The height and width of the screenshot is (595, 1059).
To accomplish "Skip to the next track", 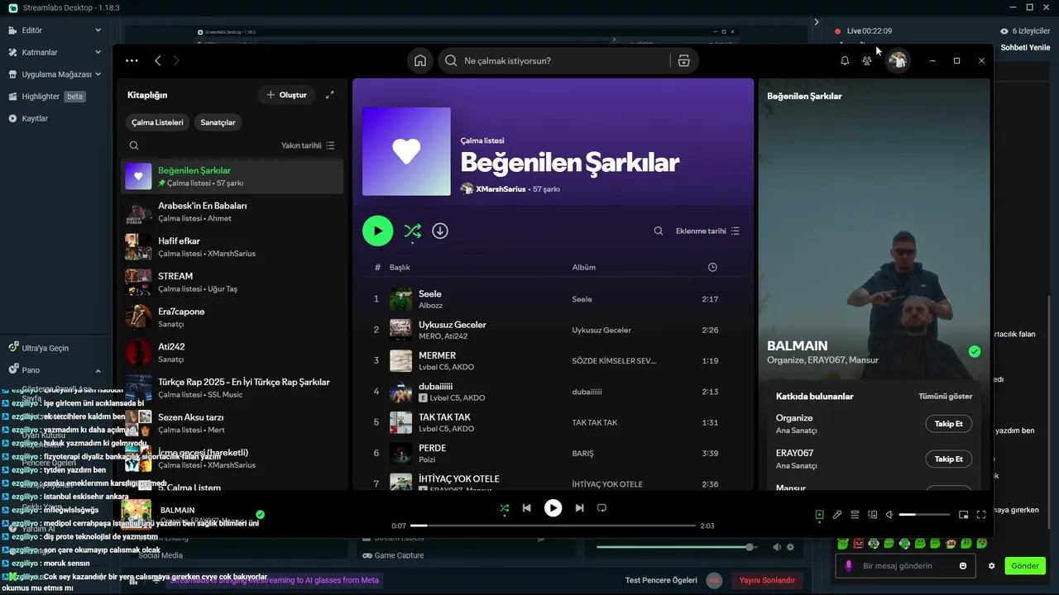I will click(579, 508).
